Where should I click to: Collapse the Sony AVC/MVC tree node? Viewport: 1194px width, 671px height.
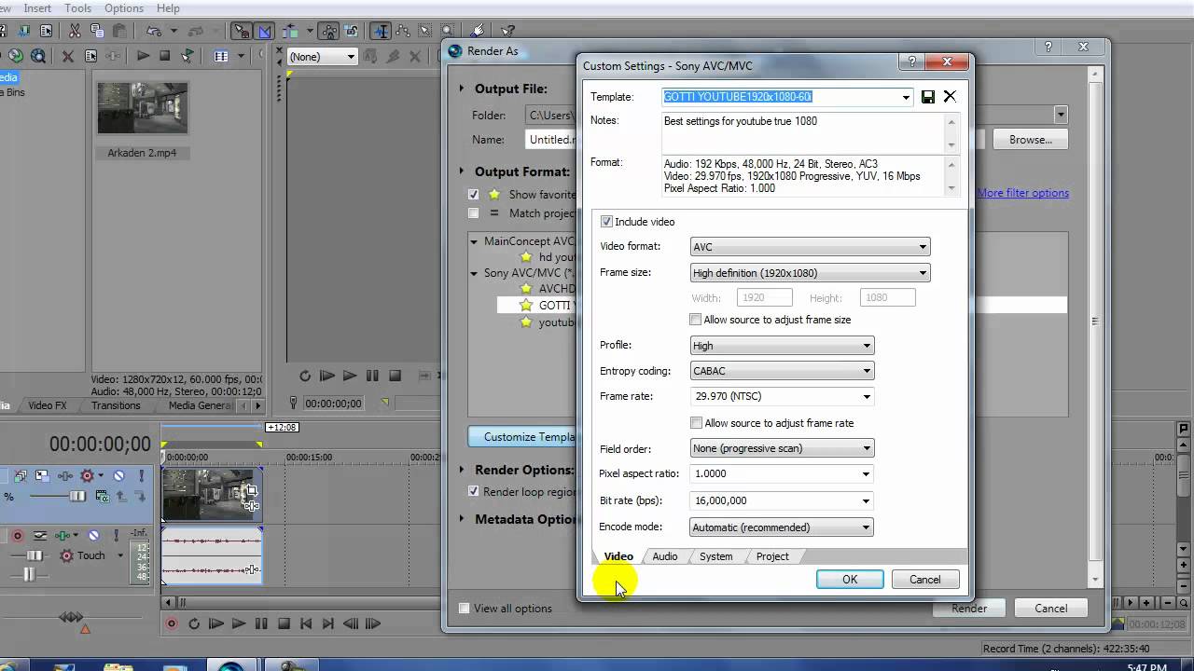(475, 273)
